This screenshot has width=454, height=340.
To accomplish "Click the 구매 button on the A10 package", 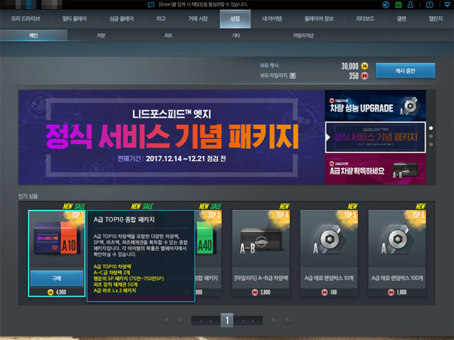I will point(56,277).
